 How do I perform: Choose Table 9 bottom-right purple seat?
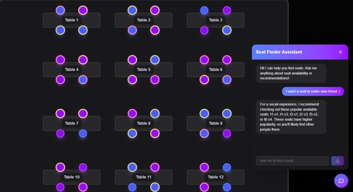[x=227, y=133]
